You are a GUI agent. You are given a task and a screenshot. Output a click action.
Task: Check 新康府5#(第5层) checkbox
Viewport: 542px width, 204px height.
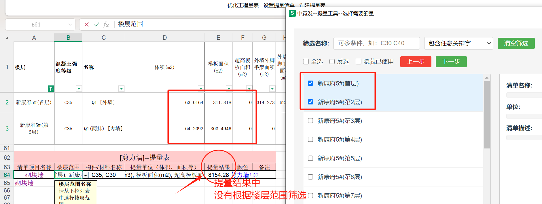tap(310, 158)
